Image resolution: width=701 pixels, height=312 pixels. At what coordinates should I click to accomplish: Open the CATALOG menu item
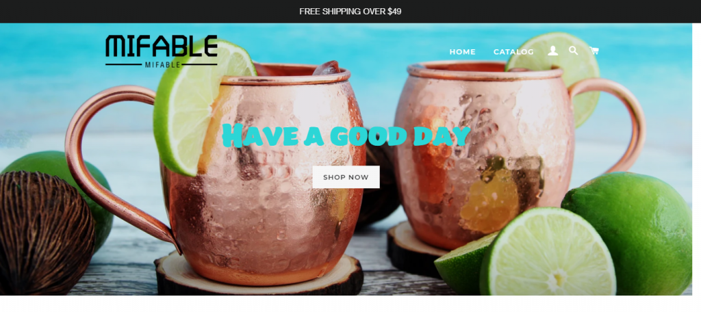(x=513, y=52)
